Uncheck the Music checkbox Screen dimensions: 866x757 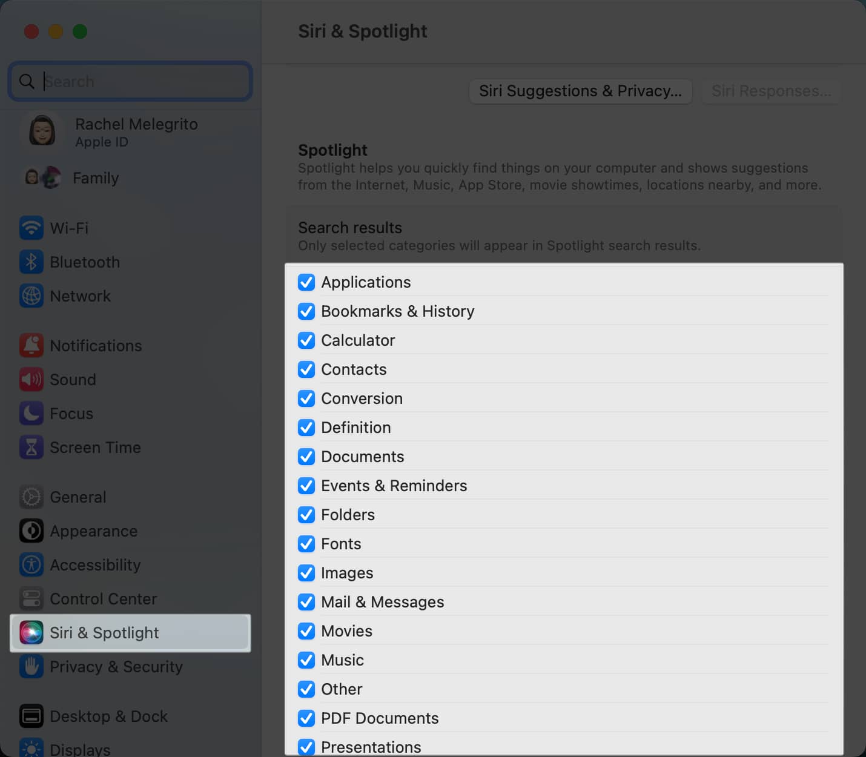[306, 660]
